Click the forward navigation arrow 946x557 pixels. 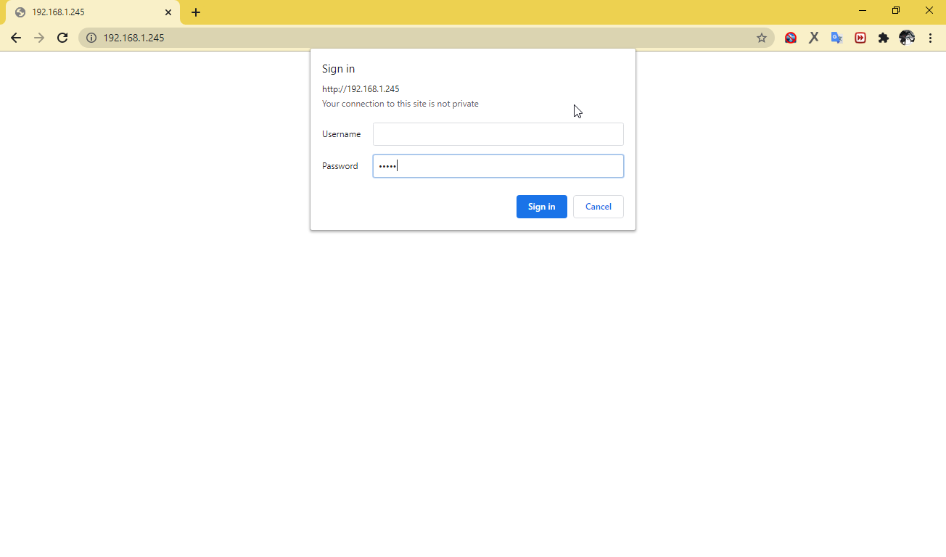click(39, 37)
